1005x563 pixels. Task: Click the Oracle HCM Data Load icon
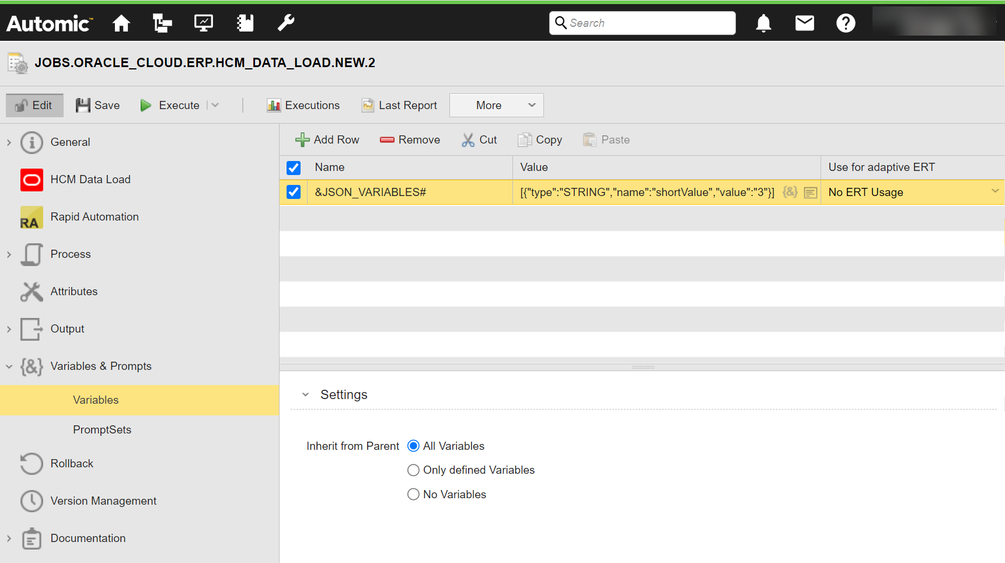tap(32, 180)
